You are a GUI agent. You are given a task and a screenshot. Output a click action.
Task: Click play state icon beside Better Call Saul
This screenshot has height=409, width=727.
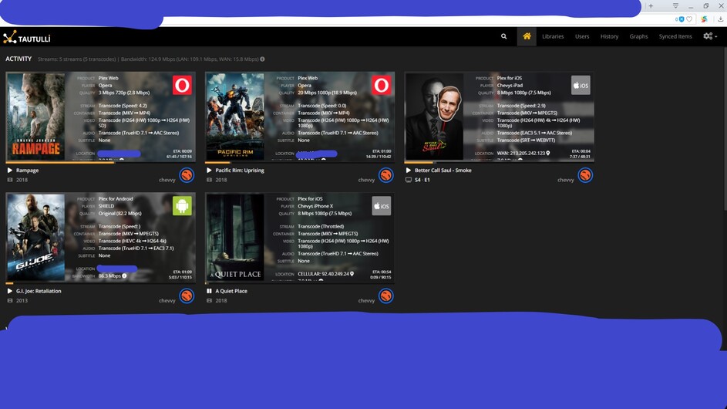click(409, 171)
